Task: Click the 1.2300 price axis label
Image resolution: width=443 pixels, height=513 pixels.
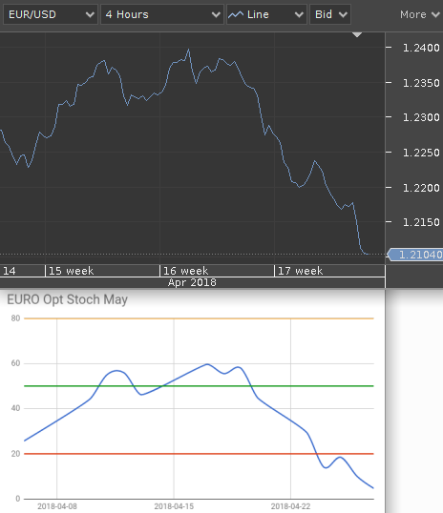Action: pos(421,117)
